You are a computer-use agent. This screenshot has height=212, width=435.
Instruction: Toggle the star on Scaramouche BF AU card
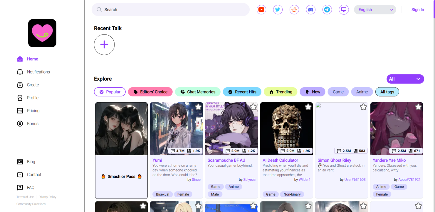pos(253,107)
